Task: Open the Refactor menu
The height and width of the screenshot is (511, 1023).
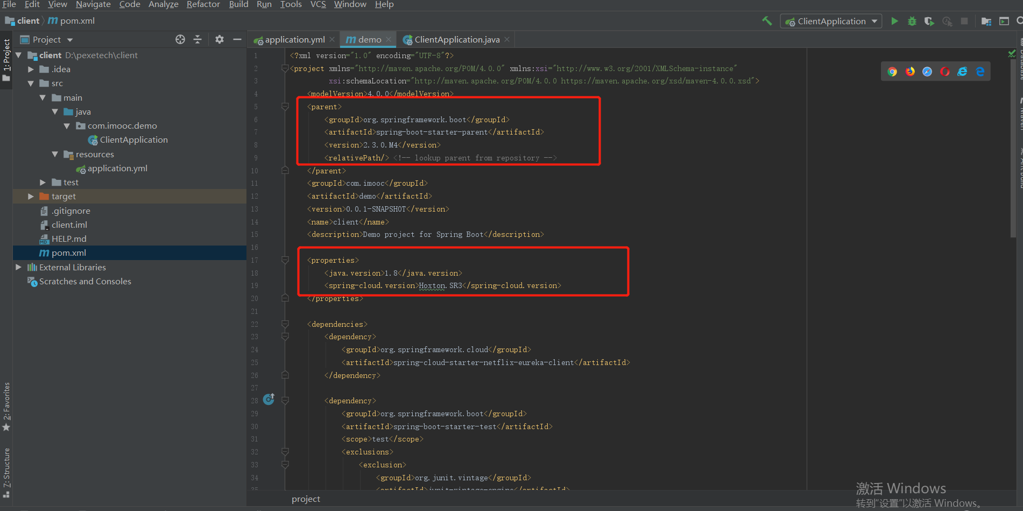Action: pos(203,4)
